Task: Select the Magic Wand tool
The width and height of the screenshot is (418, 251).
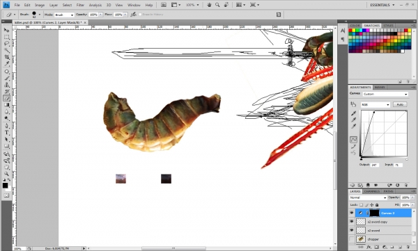Action: [6, 50]
